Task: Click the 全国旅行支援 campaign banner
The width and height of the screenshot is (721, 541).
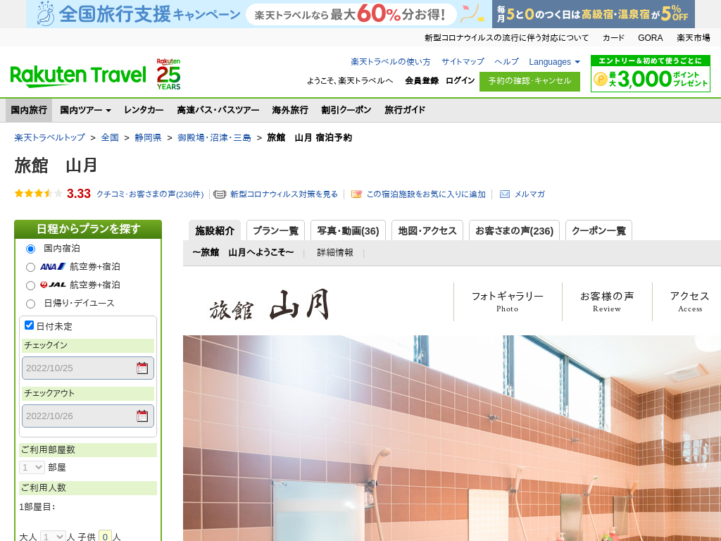Action: (259, 14)
